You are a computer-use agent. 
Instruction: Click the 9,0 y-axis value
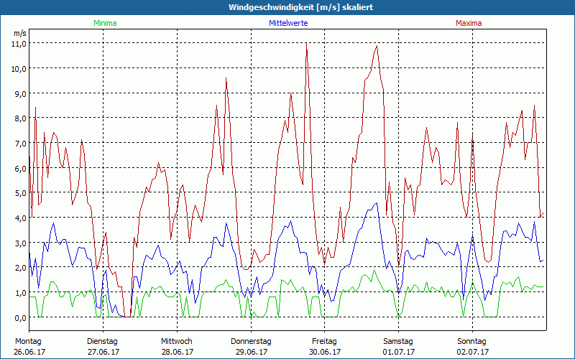click(x=20, y=93)
